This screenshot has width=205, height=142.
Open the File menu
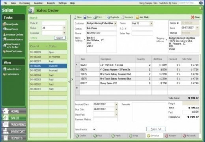point(5,3)
